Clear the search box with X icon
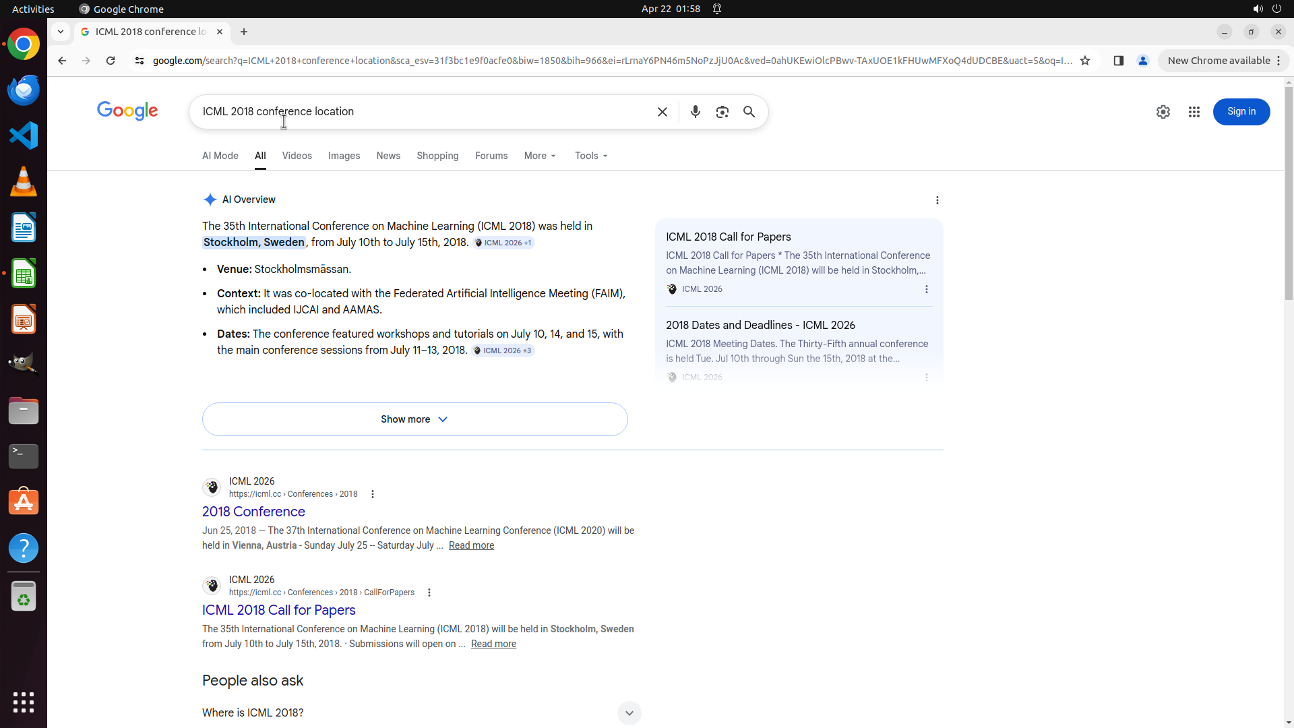The height and width of the screenshot is (728, 1294). tap(662, 112)
